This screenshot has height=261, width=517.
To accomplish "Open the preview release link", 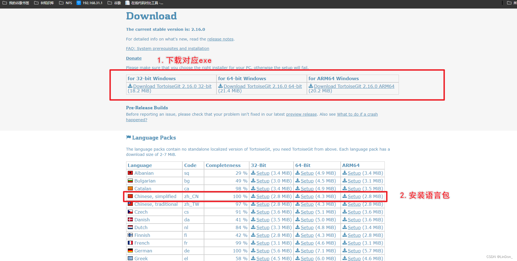I will tap(301, 114).
